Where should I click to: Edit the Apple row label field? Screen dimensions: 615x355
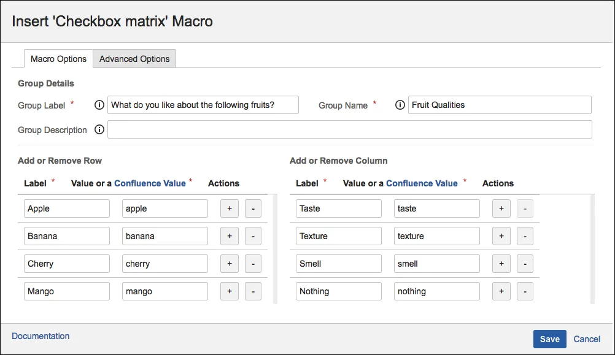click(67, 208)
